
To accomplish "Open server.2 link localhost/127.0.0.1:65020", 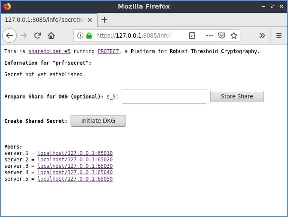I will (x=75, y=159).
